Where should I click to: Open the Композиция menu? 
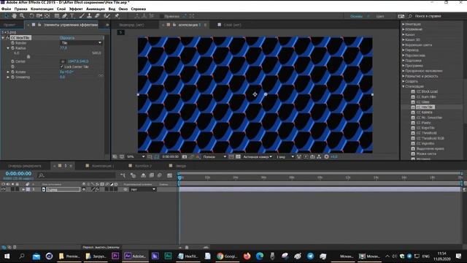[42, 9]
